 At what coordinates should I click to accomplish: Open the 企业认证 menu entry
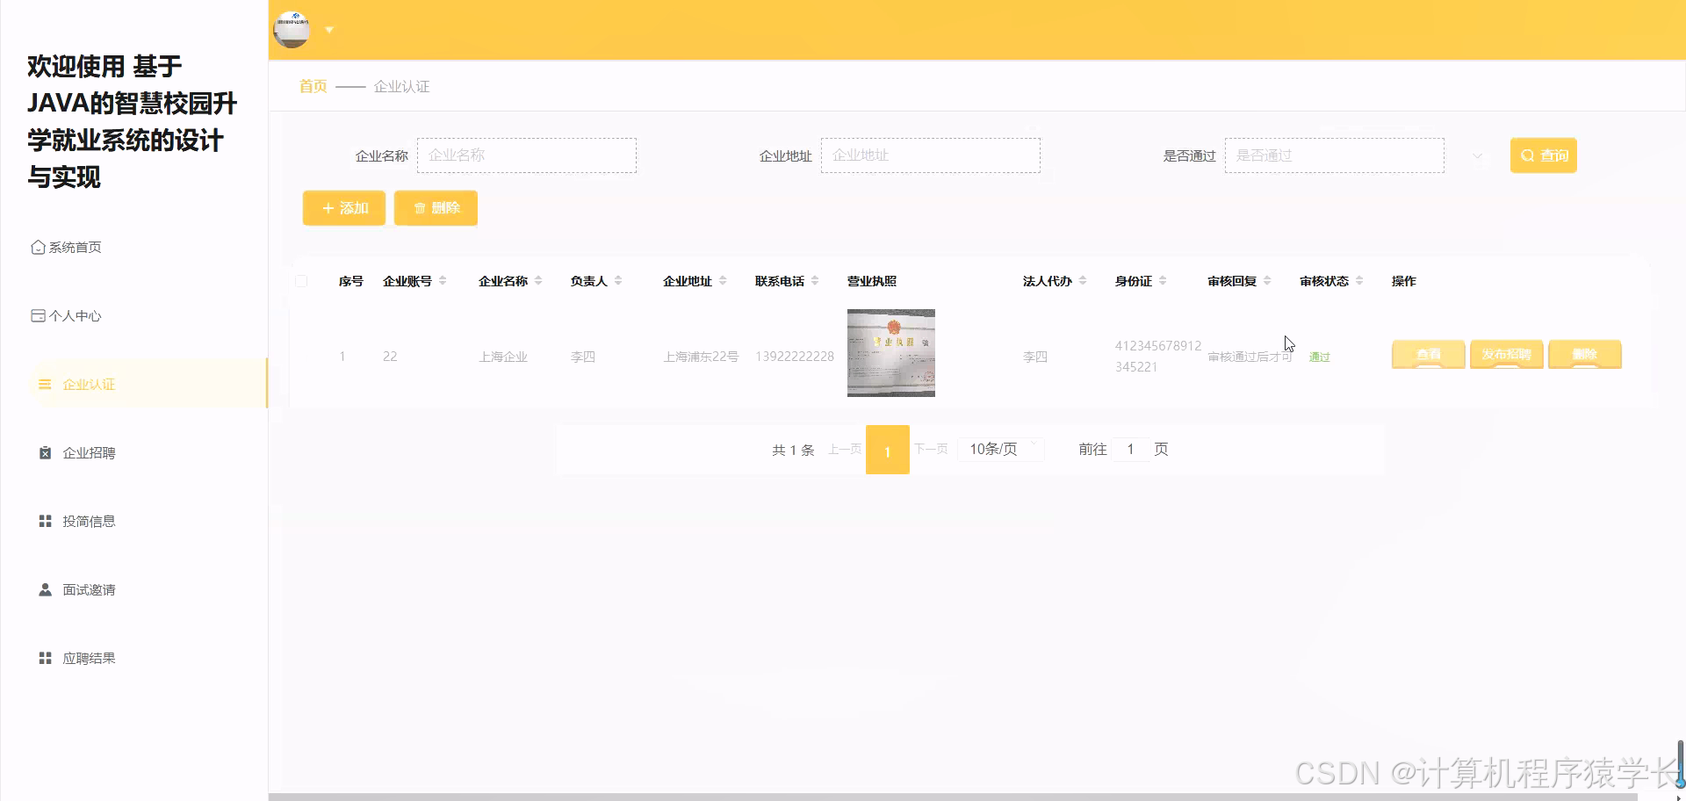coord(90,384)
